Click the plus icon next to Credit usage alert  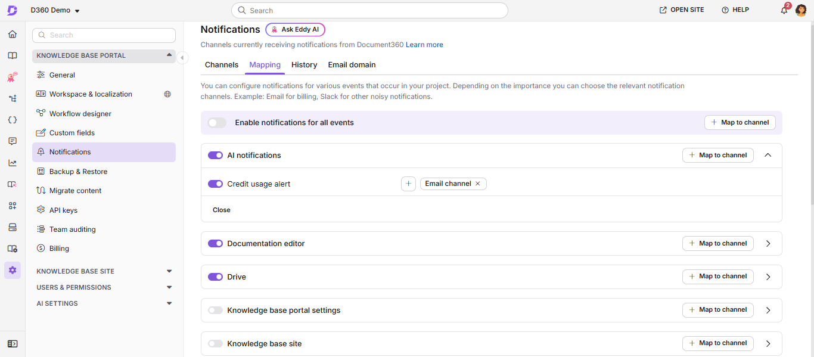click(408, 184)
